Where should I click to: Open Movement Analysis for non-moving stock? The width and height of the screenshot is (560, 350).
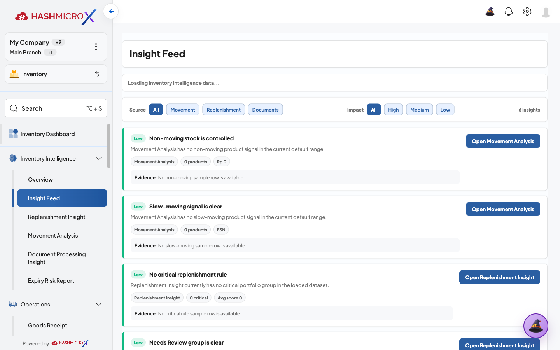(x=503, y=141)
